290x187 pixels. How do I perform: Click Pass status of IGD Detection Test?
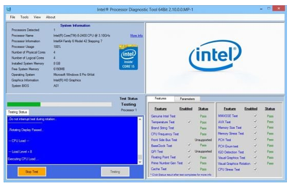point(270,151)
